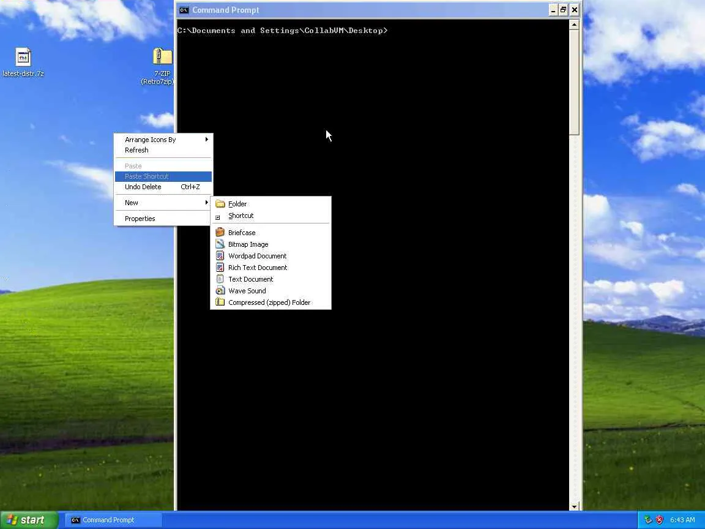
Task: Select Rich Text Document entry
Action: coord(270,268)
